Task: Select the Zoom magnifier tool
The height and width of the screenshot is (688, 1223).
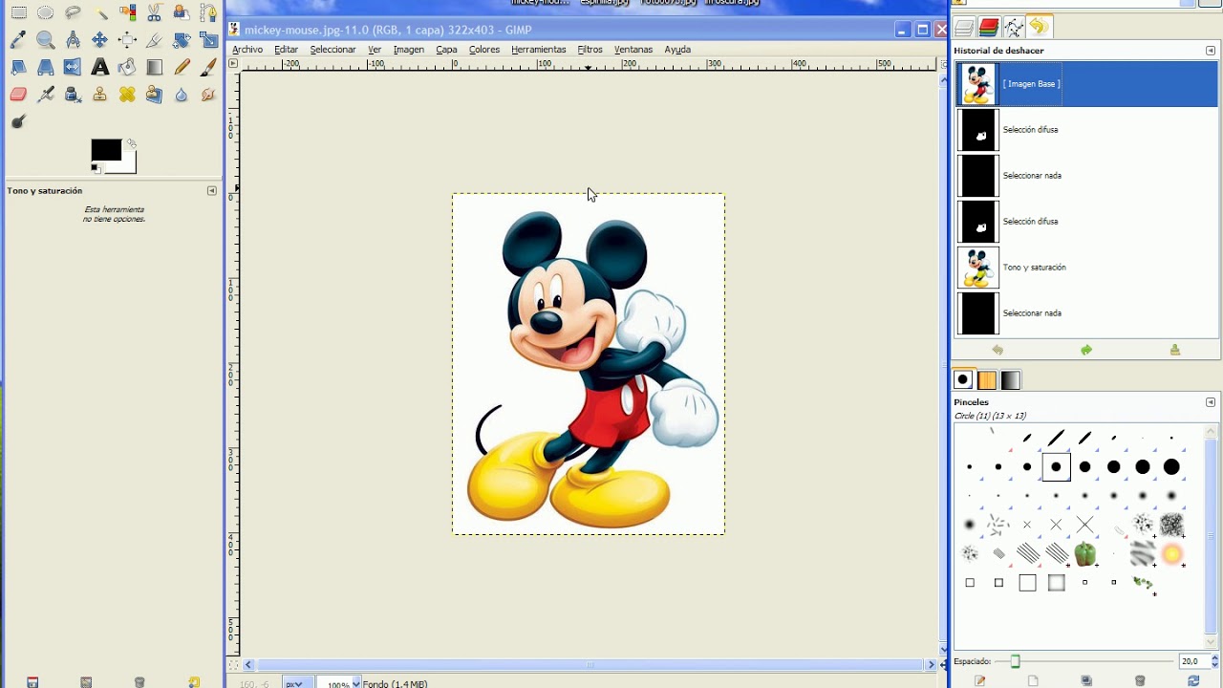Action: pyautogui.click(x=45, y=40)
